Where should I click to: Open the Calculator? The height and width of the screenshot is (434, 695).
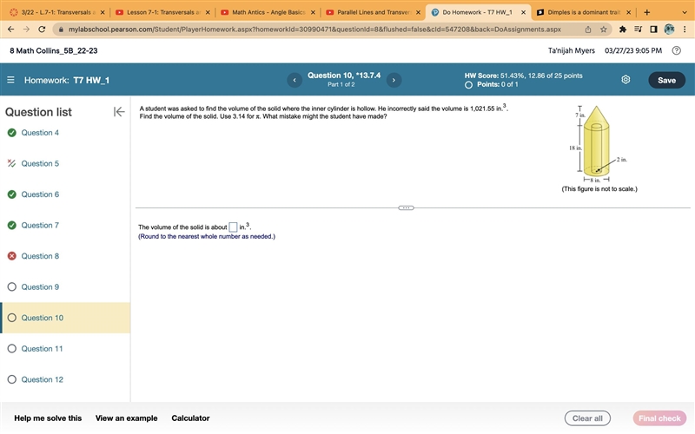(x=190, y=418)
